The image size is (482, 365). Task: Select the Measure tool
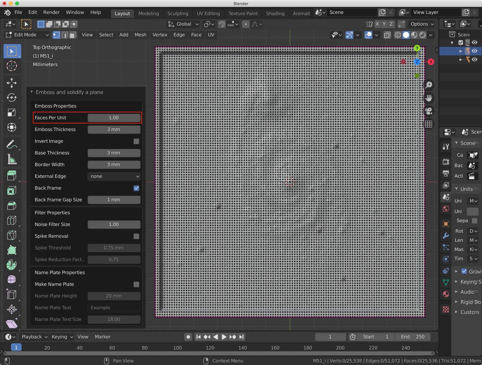[12, 159]
